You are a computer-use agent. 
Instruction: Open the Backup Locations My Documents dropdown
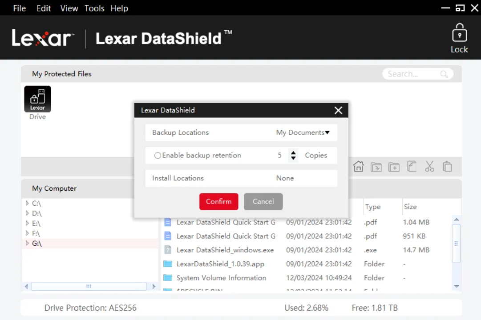click(303, 132)
